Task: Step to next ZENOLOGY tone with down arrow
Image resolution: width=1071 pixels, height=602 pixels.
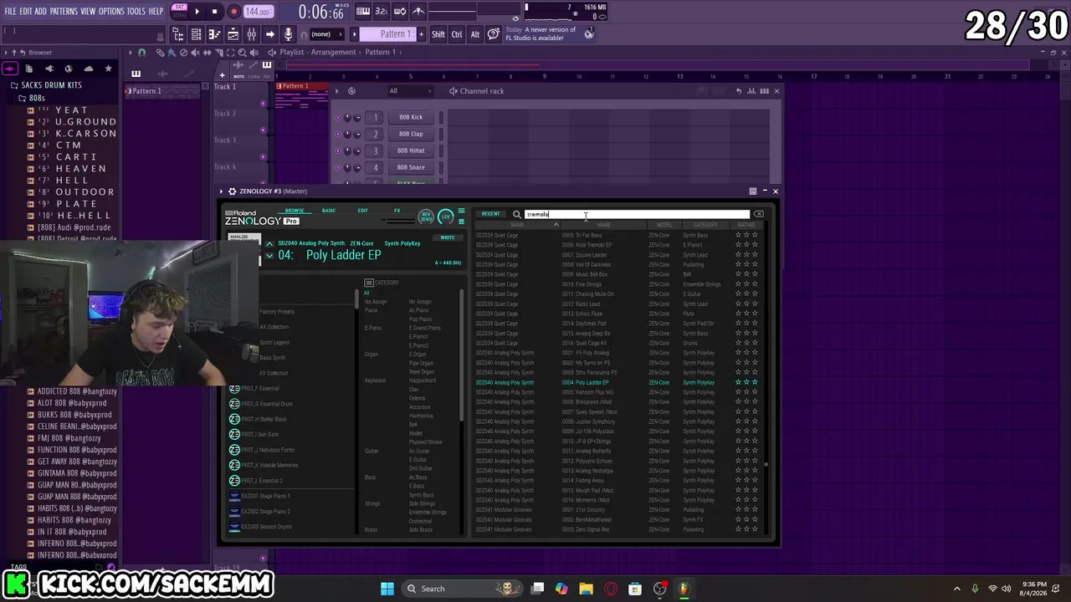Action: click(269, 254)
